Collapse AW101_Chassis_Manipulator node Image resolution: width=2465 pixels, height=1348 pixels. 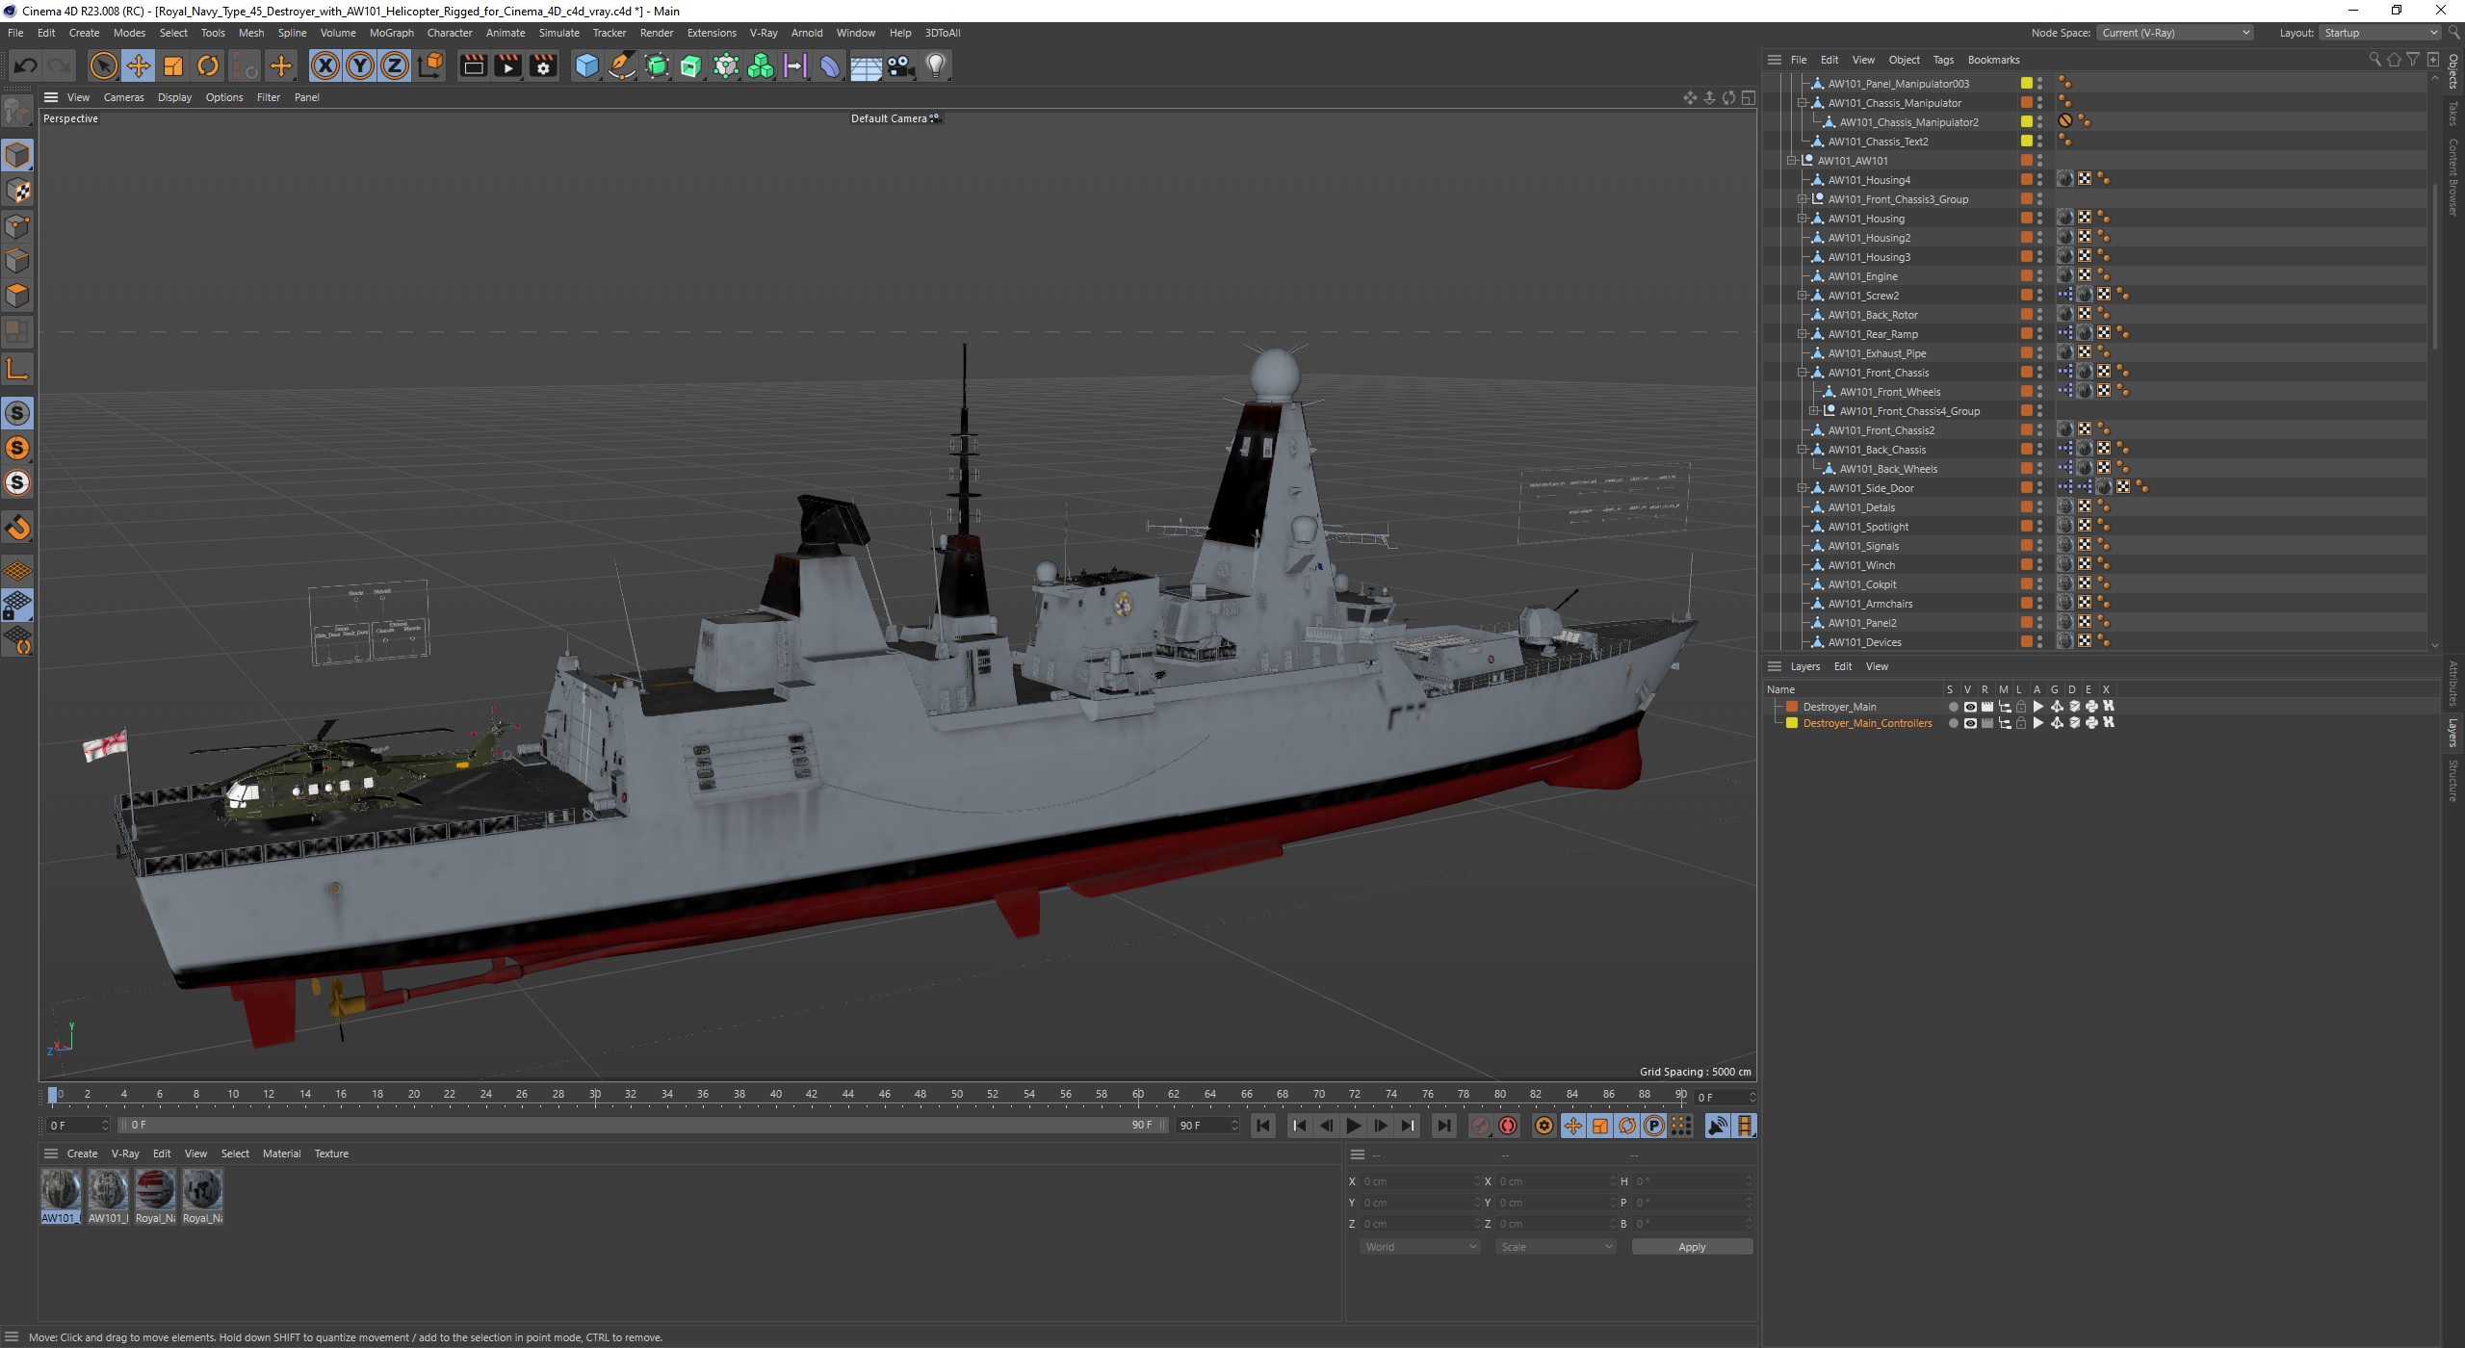point(1803,103)
